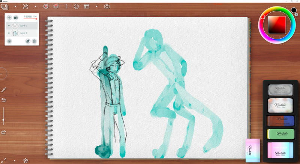Click the red stop-shaped toolbar icon
The height and width of the screenshot is (164, 300).
[46, 6]
